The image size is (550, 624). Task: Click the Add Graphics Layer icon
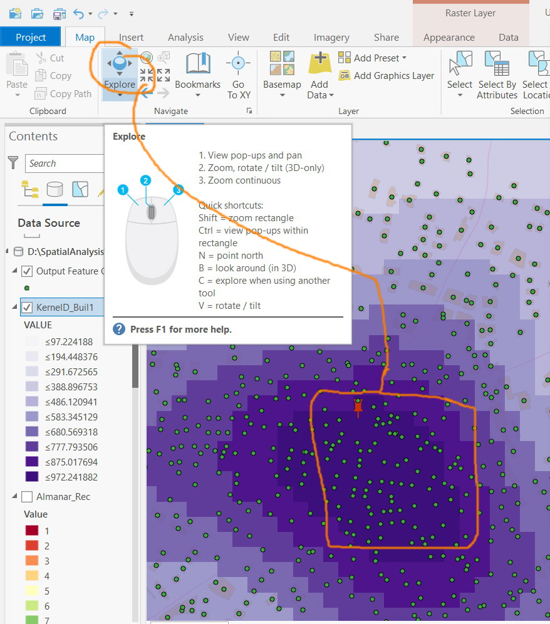(345, 76)
